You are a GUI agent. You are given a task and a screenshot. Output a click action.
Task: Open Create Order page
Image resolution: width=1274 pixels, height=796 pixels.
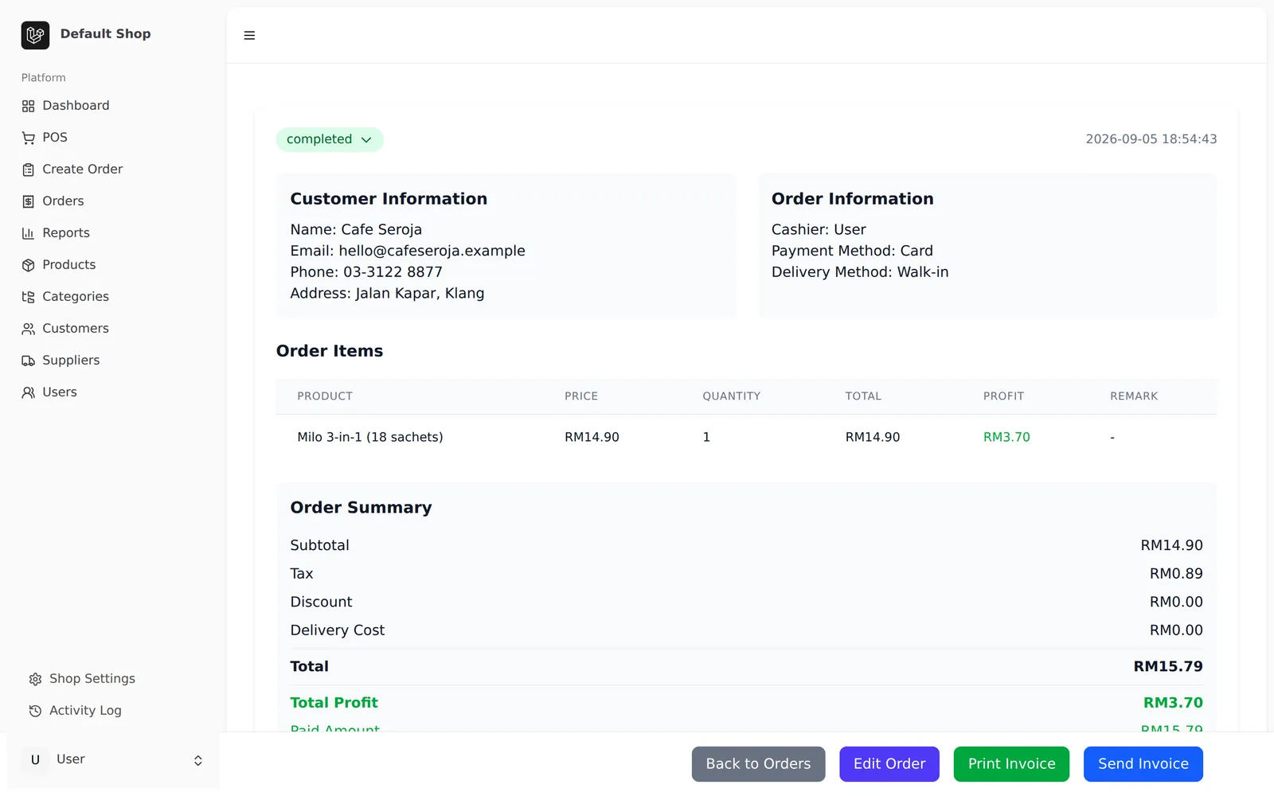point(112,169)
